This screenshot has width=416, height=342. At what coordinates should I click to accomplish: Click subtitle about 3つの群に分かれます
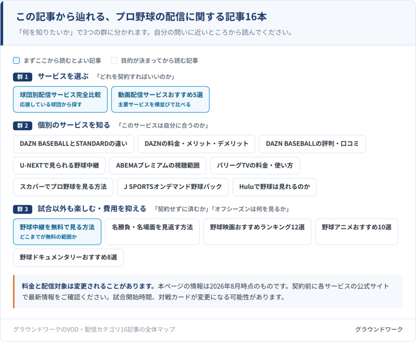tap(156, 32)
